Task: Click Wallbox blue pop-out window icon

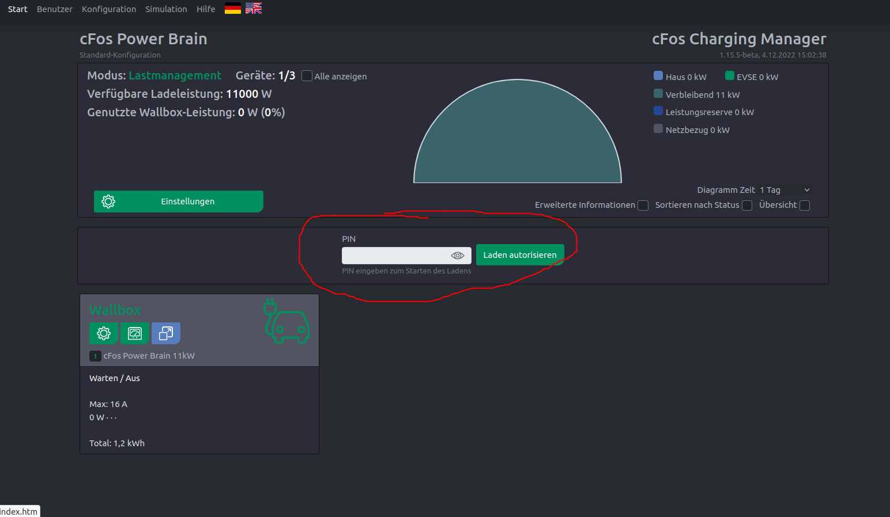Action: pos(166,333)
